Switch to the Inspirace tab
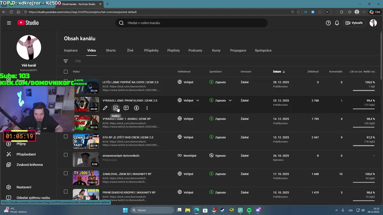This screenshot has height=215, width=383. [x=71, y=50]
